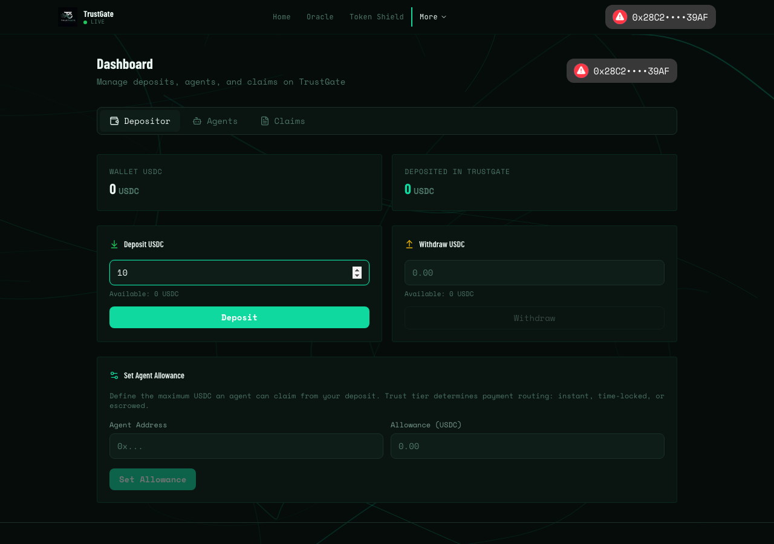Viewport: 774px width, 544px height.
Task: Click the Withdraw USDC heading text
Action: (x=442, y=244)
